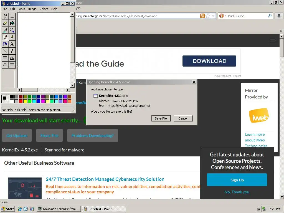The width and height of the screenshot is (284, 213).
Task: Open Paint's View menu
Action: pyautogui.click(x=22, y=9)
